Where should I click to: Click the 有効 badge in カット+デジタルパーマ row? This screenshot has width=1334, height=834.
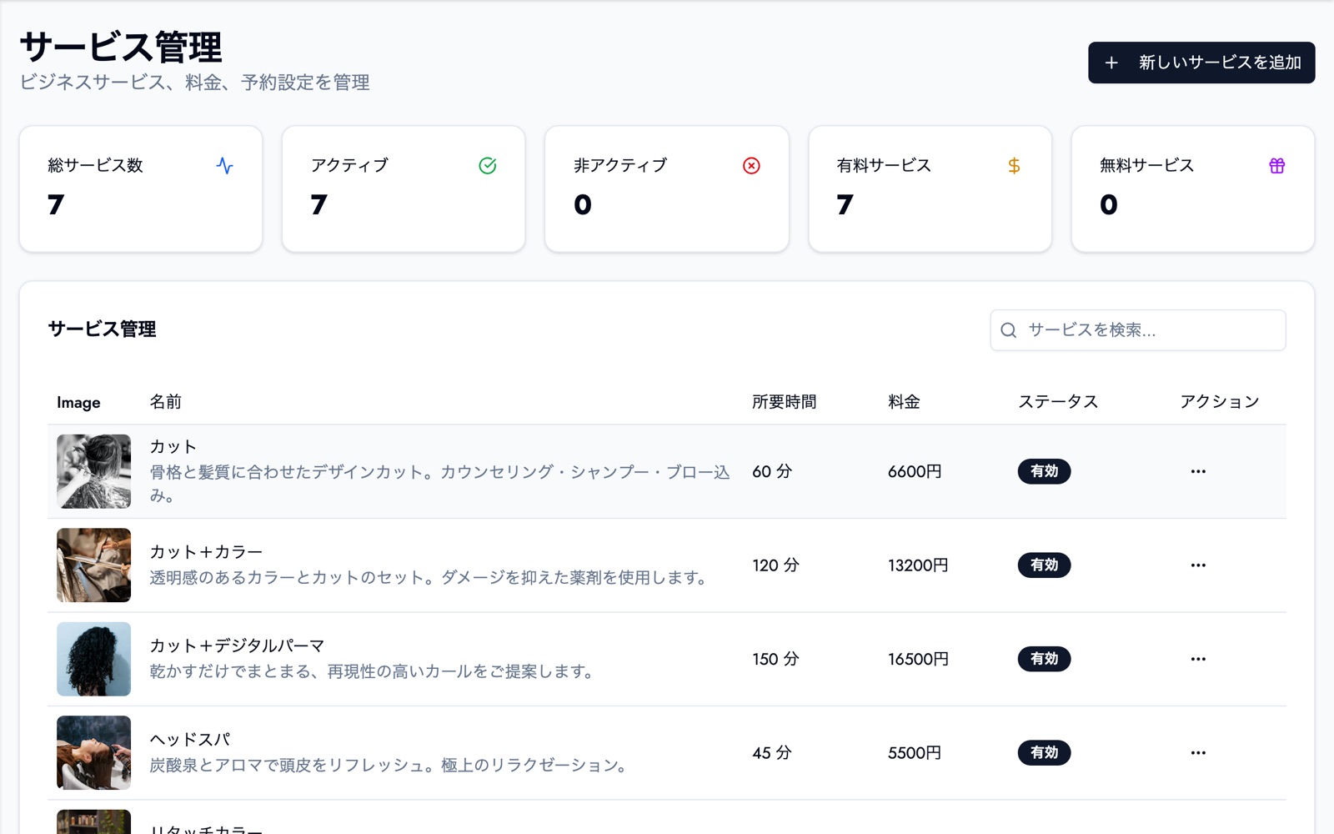click(1044, 659)
